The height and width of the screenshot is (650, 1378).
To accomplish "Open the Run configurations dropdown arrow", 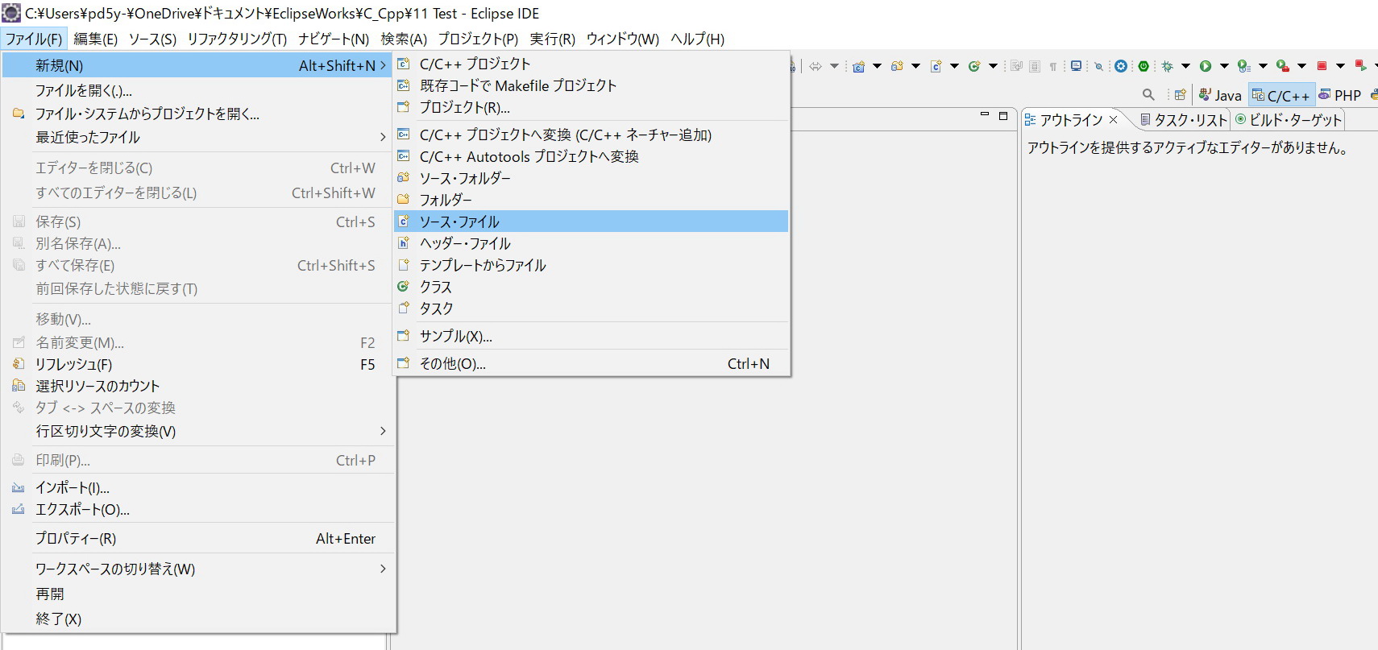I will (x=1224, y=66).
